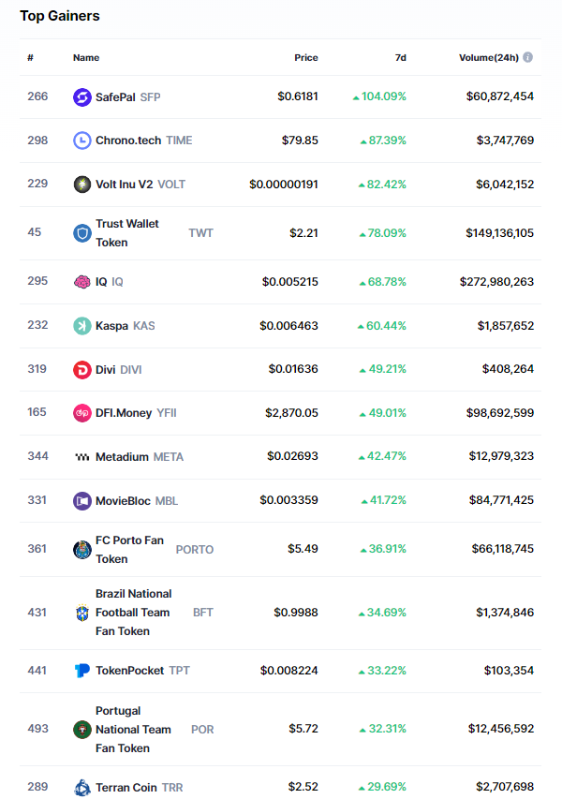Click the MovieBloc purple logo icon
This screenshot has height=799, width=562.
82,501
